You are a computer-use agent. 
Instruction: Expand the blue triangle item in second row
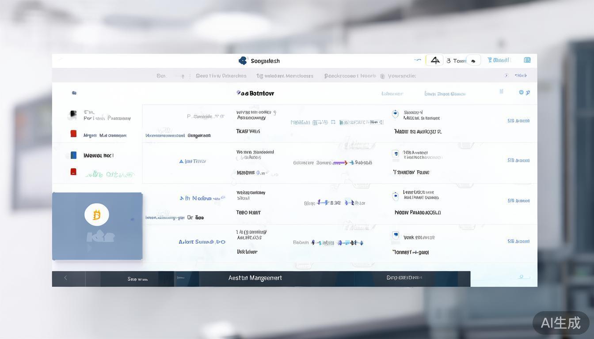point(181,162)
